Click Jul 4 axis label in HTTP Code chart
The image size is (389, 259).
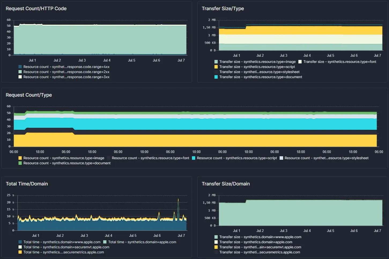pos(107,60)
